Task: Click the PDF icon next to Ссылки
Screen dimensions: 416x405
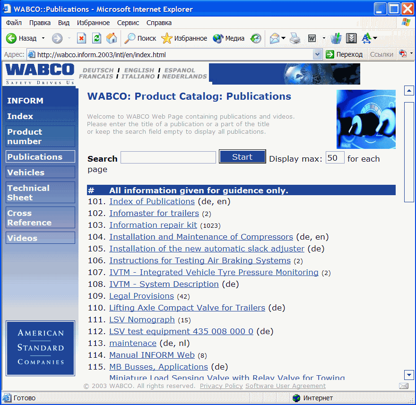Action: tap(403, 54)
